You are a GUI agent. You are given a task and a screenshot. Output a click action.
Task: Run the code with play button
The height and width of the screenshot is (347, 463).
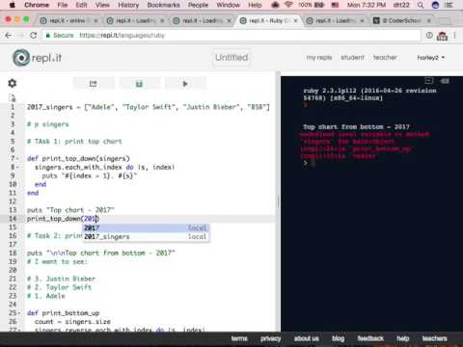185,84
